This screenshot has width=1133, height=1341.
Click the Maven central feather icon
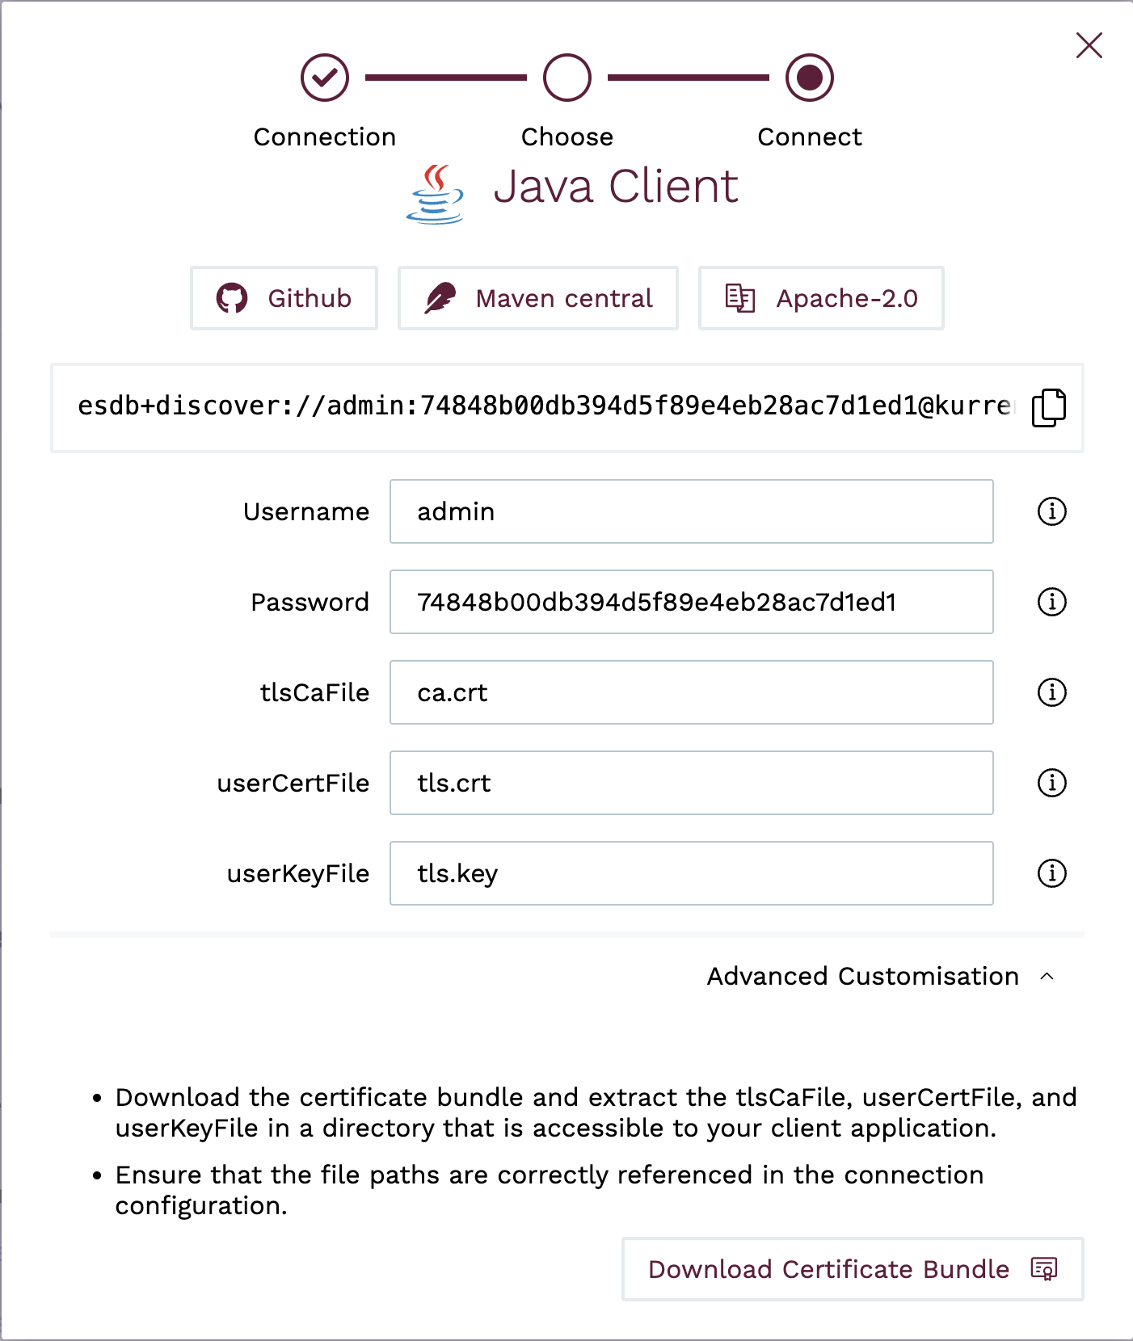click(x=440, y=298)
